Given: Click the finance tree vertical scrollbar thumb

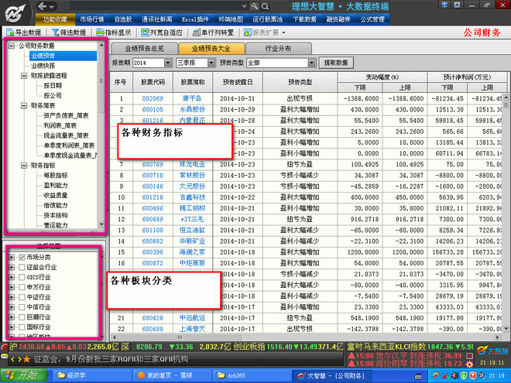Looking at the screenshot, I should coord(101,80).
